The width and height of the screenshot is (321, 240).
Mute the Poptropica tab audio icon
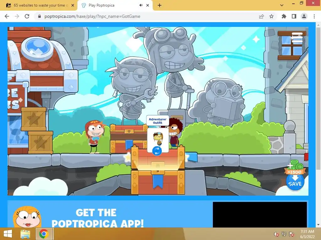[x=141, y=5]
